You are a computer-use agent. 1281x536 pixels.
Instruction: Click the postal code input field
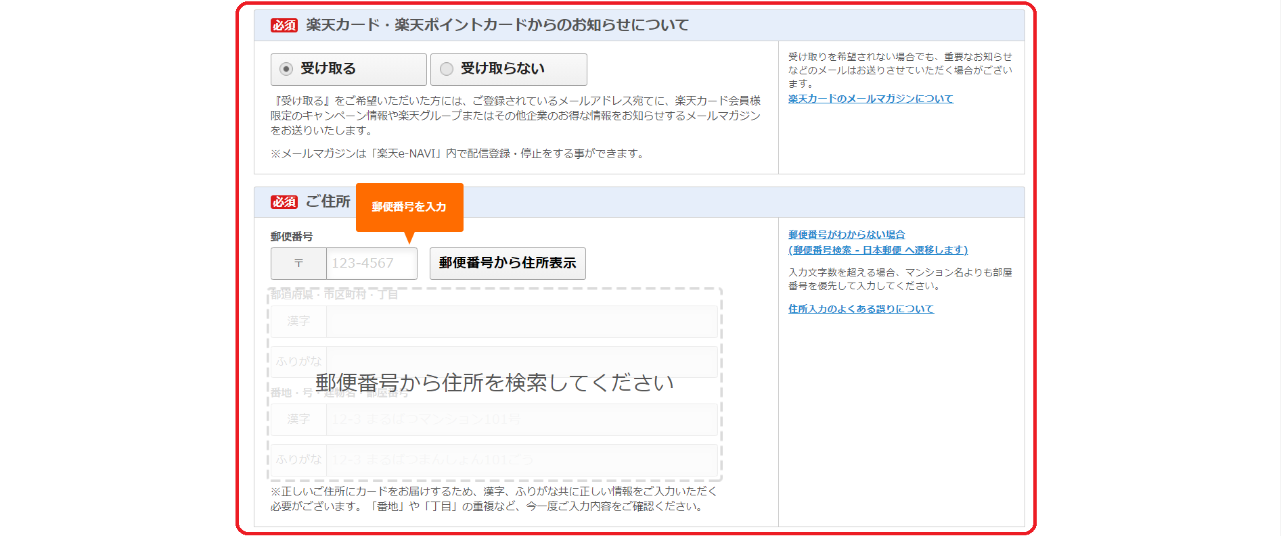tap(372, 264)
